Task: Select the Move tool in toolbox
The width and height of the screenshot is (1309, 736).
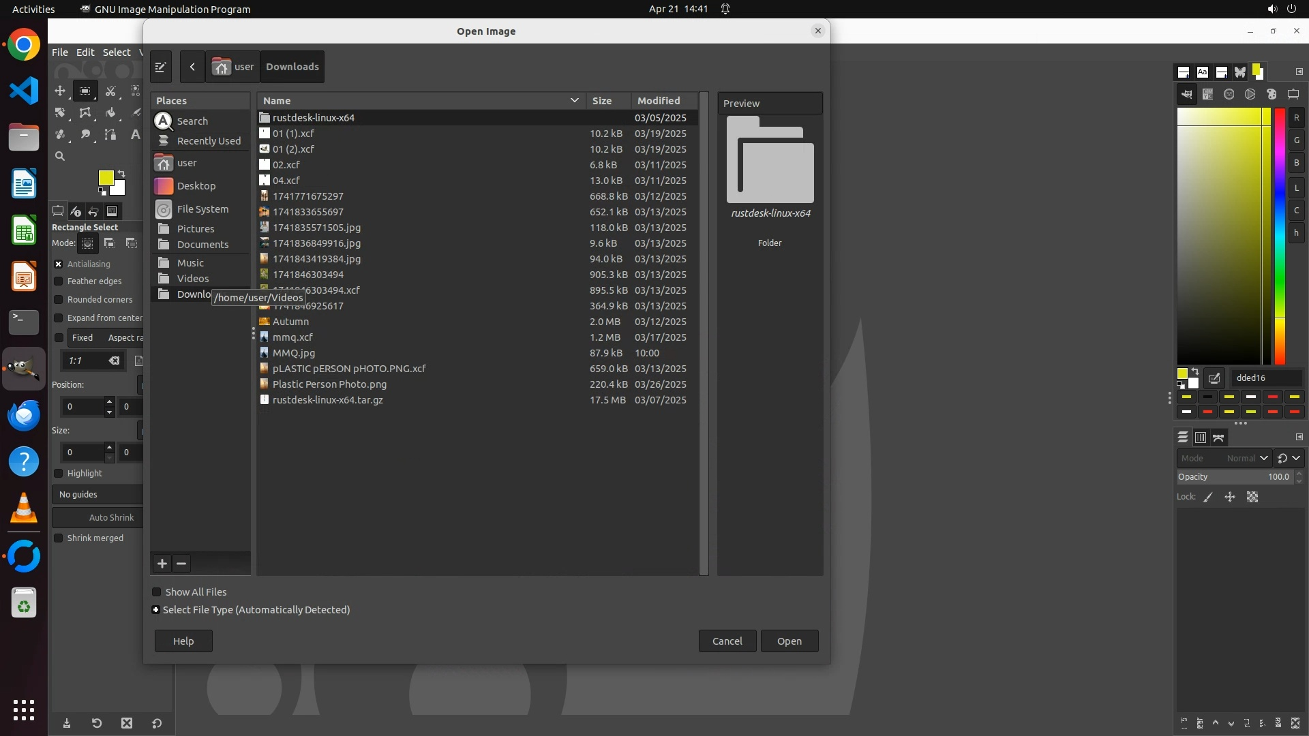Action: (60, 91)
